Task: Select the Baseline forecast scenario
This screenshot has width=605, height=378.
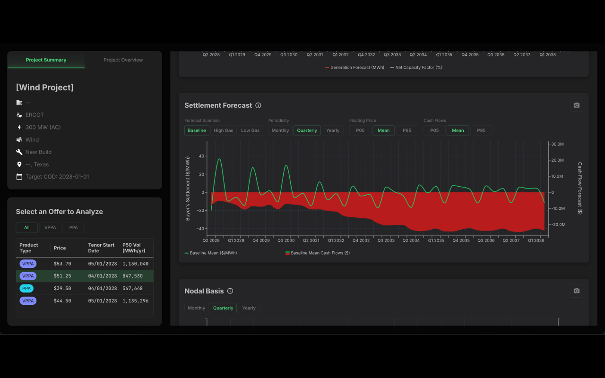Action: (197, 130)
